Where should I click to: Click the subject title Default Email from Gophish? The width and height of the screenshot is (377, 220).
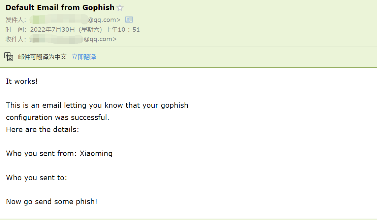(60, 7)
